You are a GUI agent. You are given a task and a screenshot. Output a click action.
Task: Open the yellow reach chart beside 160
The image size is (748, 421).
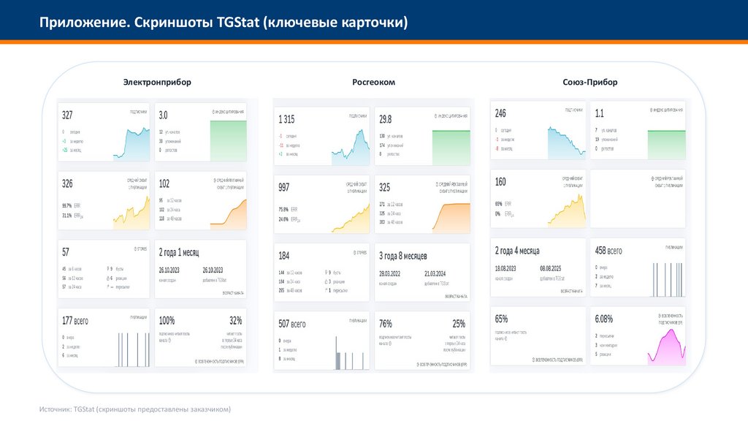[x=566, y=210]
